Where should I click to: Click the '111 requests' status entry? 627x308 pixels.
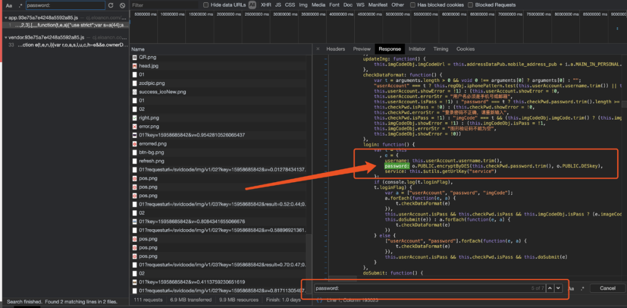pyautogui.click(x=148, y=300)
